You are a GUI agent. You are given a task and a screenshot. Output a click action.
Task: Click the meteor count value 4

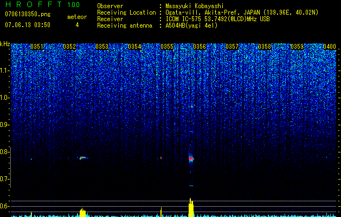click(77, 25)
